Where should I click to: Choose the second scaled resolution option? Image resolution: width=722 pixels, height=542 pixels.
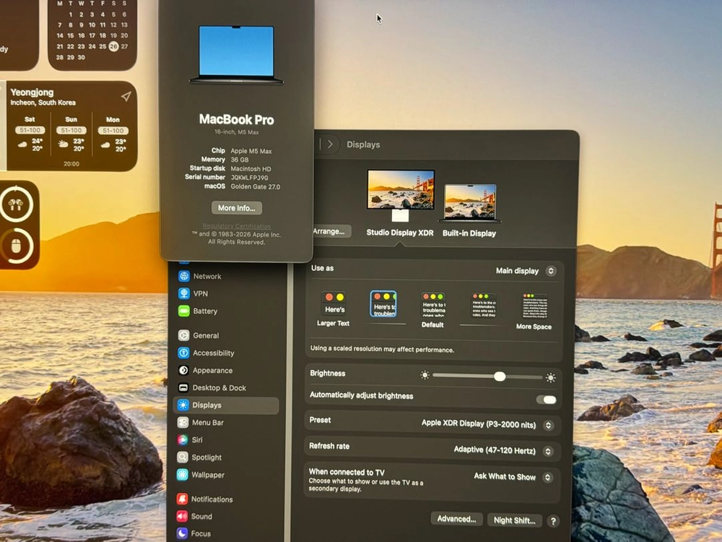coord(383,304)
